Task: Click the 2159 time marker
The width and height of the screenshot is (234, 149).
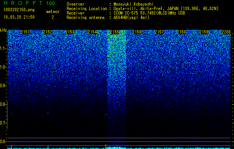Action: pyautogui.click(x=204, y=32)
